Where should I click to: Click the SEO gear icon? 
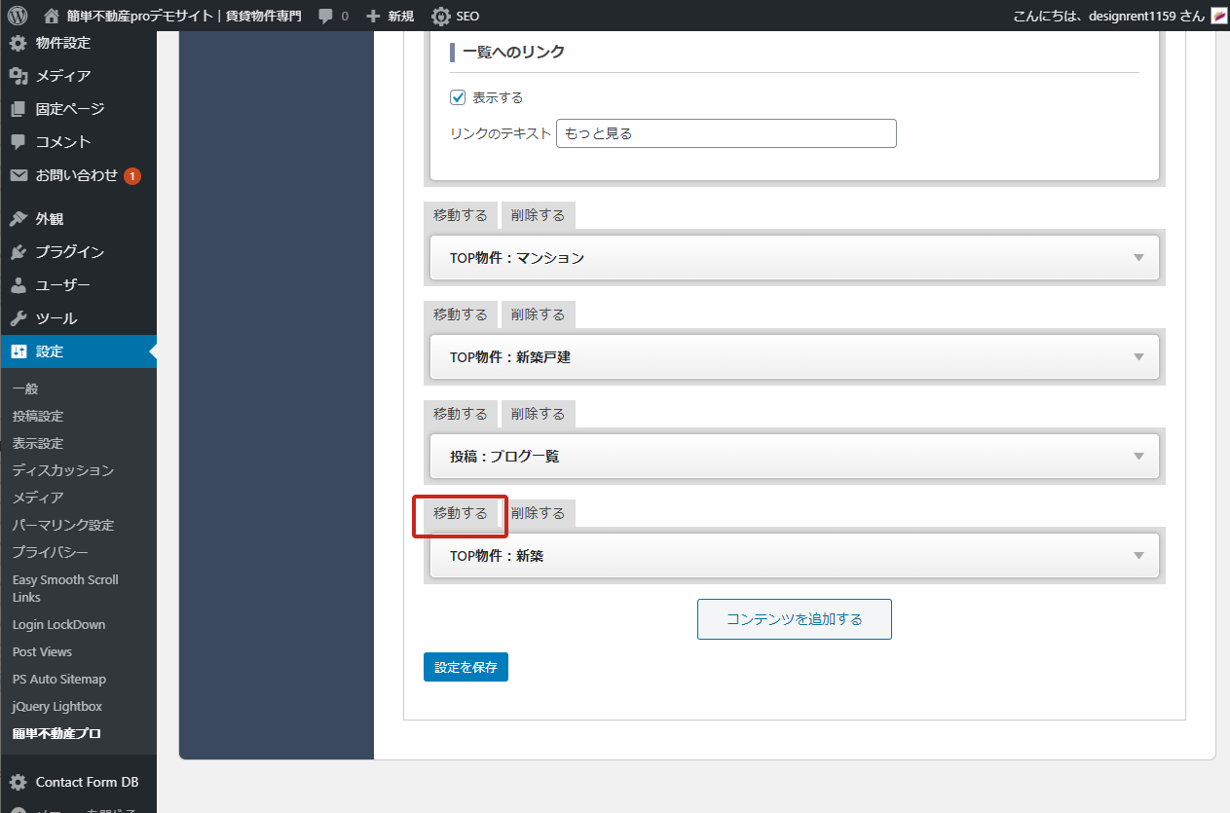(441, 16)
